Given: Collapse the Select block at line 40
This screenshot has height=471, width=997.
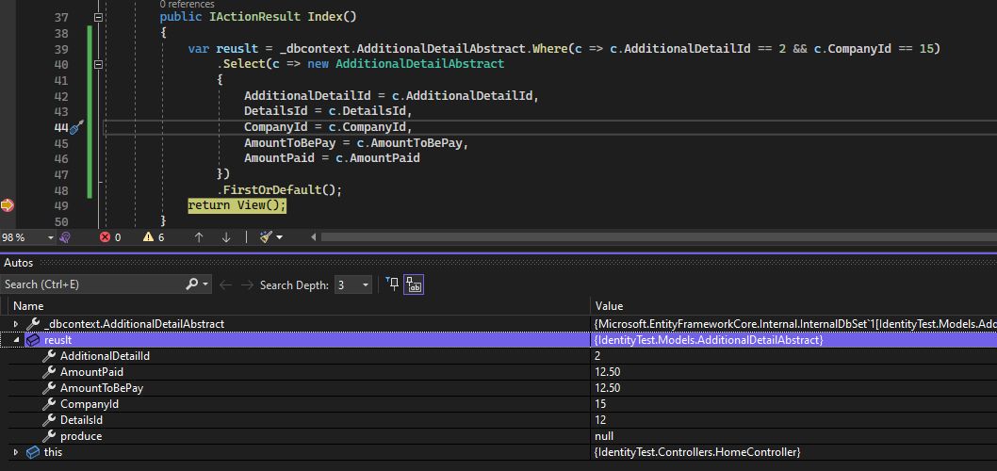Looking at the screenshot, I should (98, 64).
